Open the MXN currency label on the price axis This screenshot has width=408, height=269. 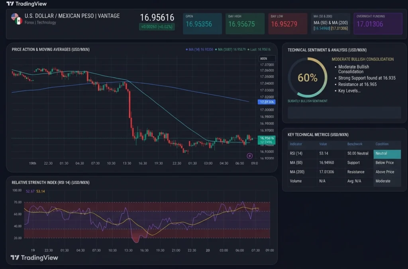pyautogui.click(x=267, y=58)
